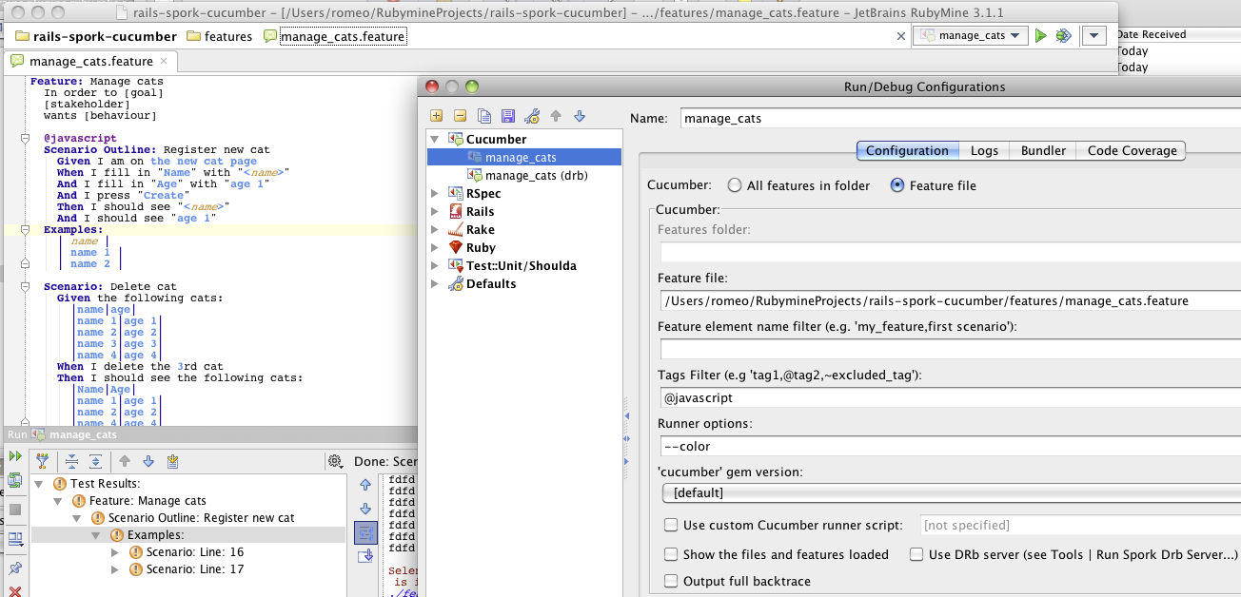Switch to the Bundler tab

coord(1043,150)
